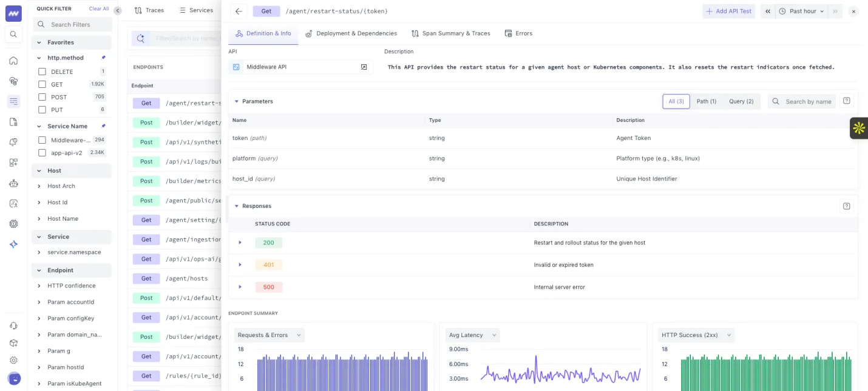
Task: Check the GET method filter
Action: tap(42, 84)
